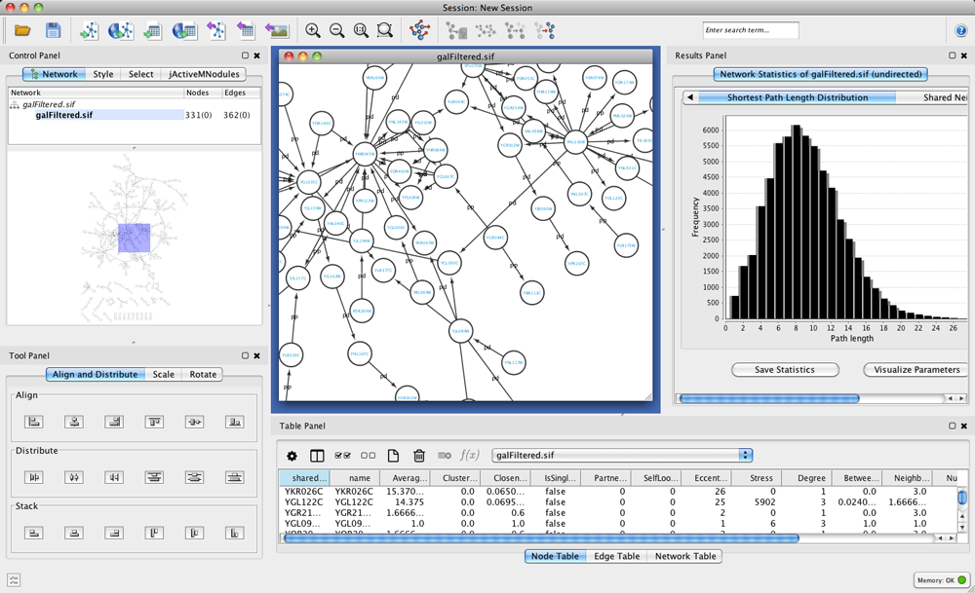This screenshot has height=593, width=975.
Task: Click the deselect all columns icon
Action: pos(368,455)
